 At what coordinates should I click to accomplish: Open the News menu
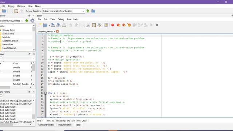pyautogui.click(x=38, y=6)
